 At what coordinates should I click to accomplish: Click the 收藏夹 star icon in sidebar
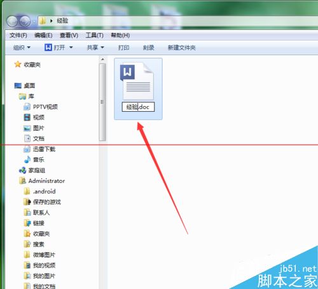point(18,64)
